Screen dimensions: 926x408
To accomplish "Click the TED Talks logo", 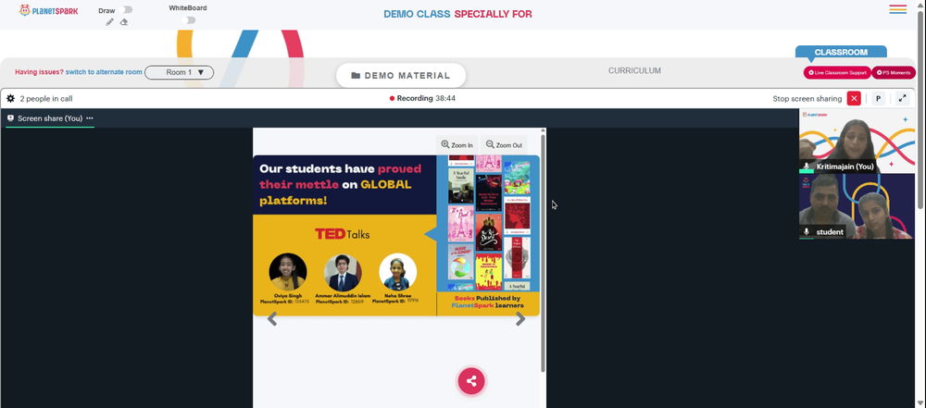I will coord(343,234).
